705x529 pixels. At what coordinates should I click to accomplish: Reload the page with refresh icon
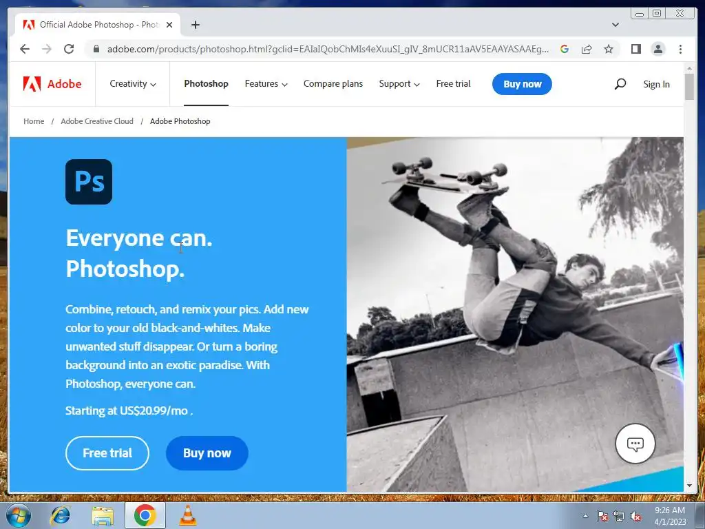pos(69,49)
